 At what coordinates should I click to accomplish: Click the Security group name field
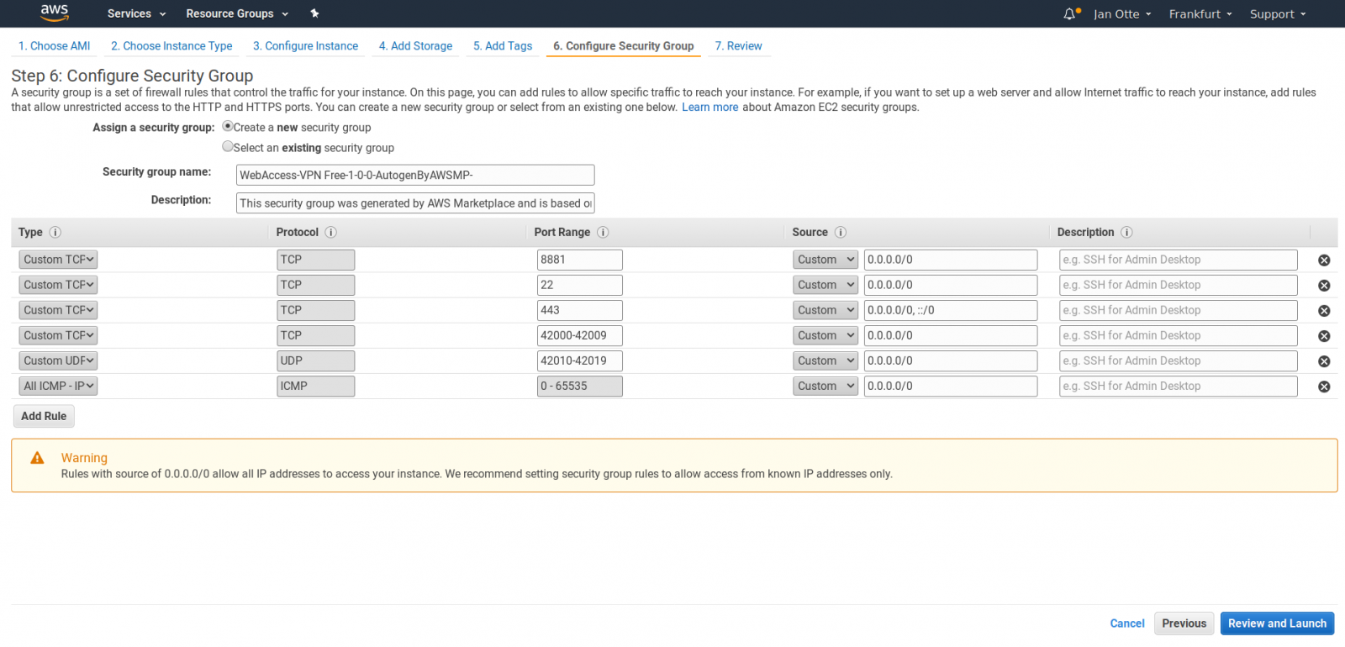coord(415,175)
